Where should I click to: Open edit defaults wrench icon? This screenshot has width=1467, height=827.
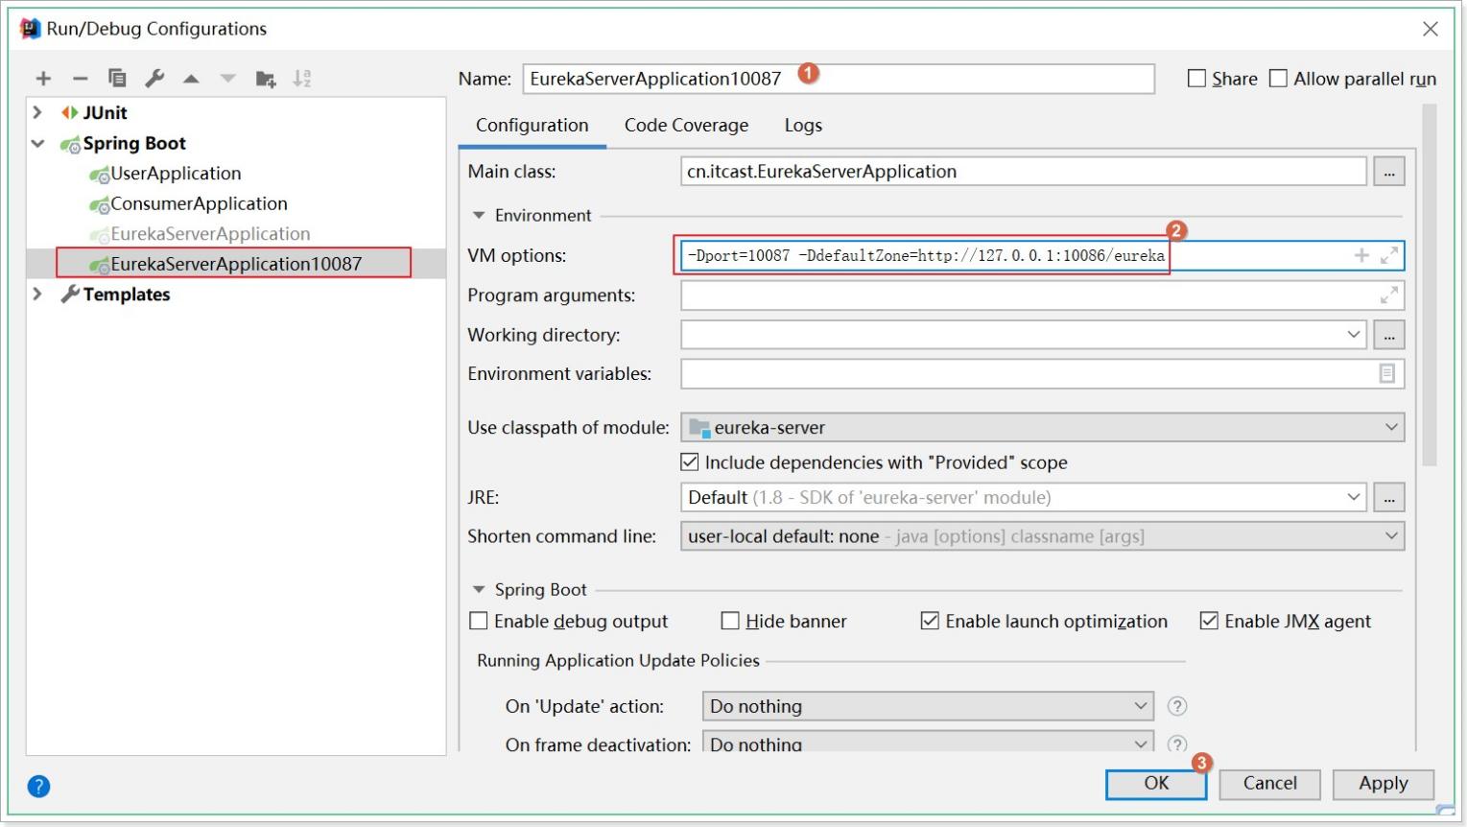(x=154, y=79)
